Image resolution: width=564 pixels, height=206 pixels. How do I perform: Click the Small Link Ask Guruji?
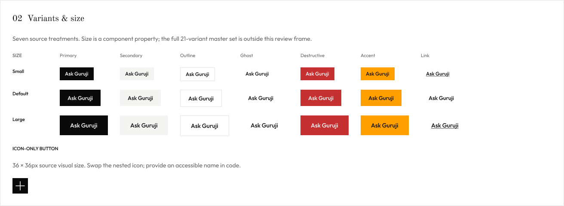(x=438, y=74)
